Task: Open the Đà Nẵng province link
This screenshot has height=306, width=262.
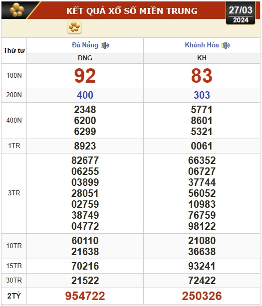Action: (85, 45)
